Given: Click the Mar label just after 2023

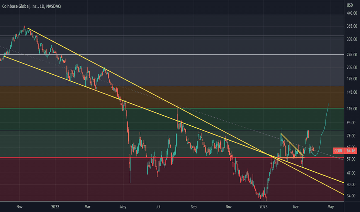Looking at the screenshot, I should pyautogui.click(x=296, y=207).
